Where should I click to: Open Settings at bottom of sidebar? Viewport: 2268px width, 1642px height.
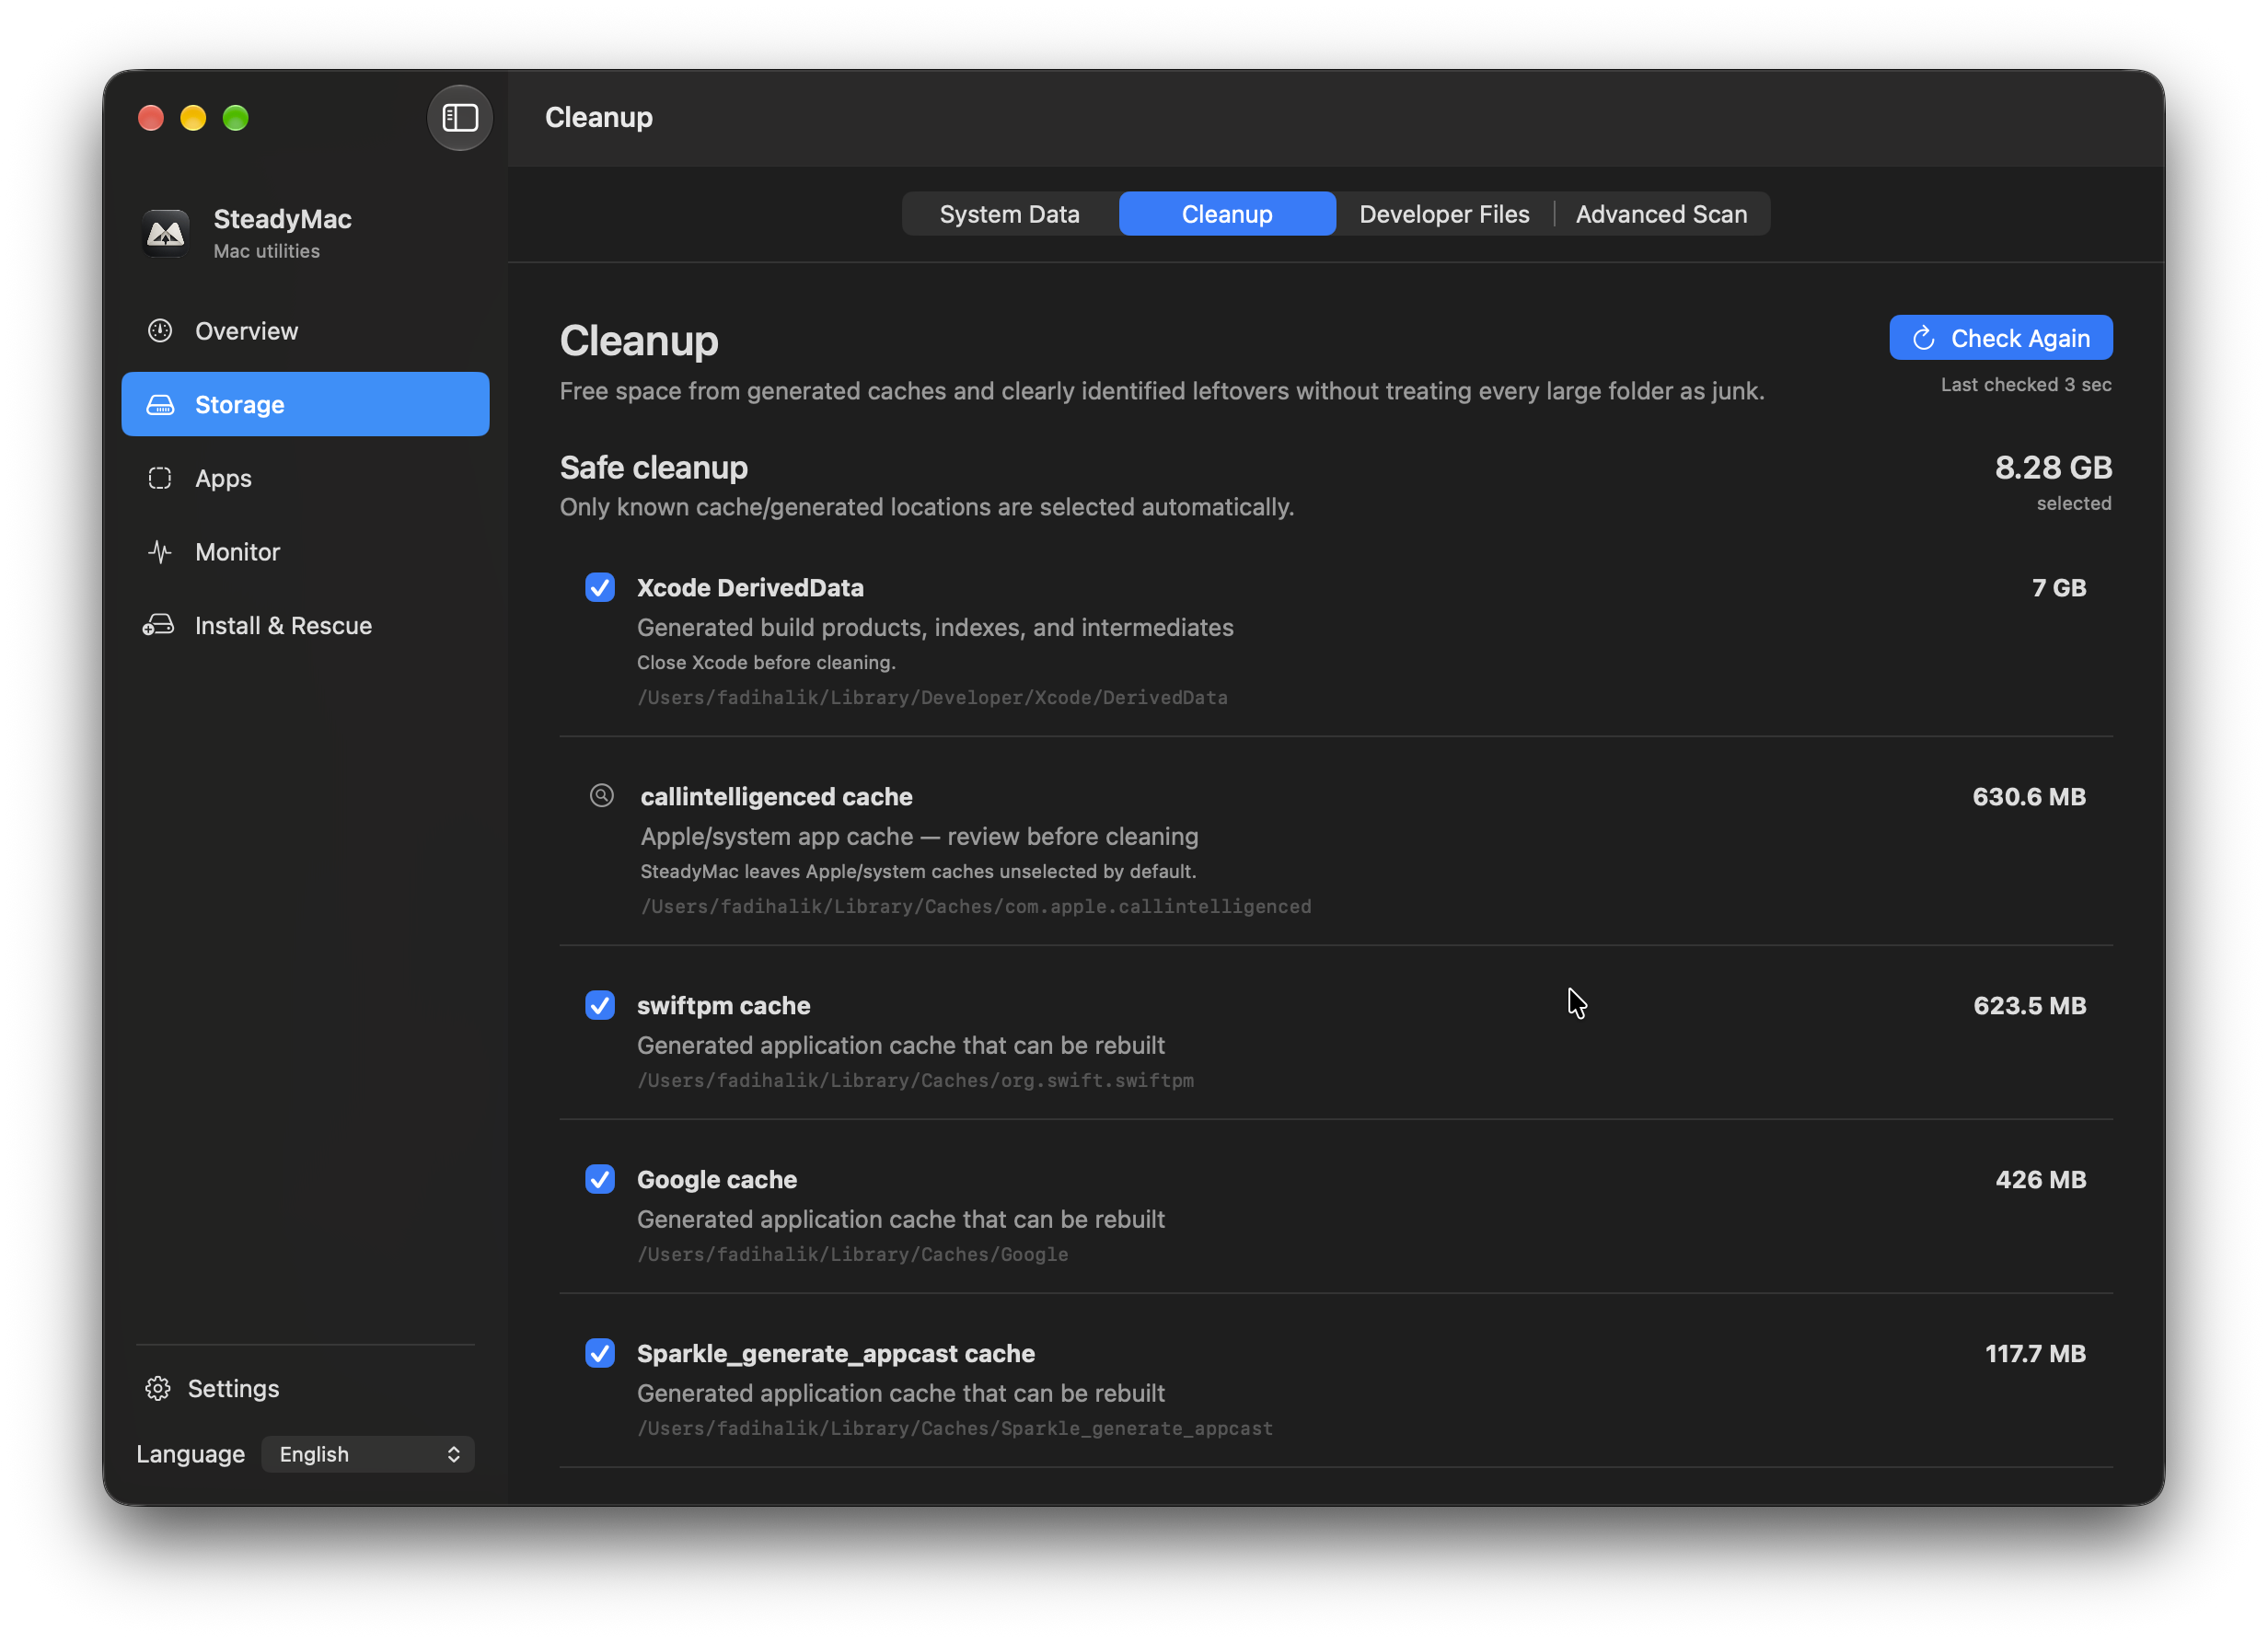click(212, 1388)
